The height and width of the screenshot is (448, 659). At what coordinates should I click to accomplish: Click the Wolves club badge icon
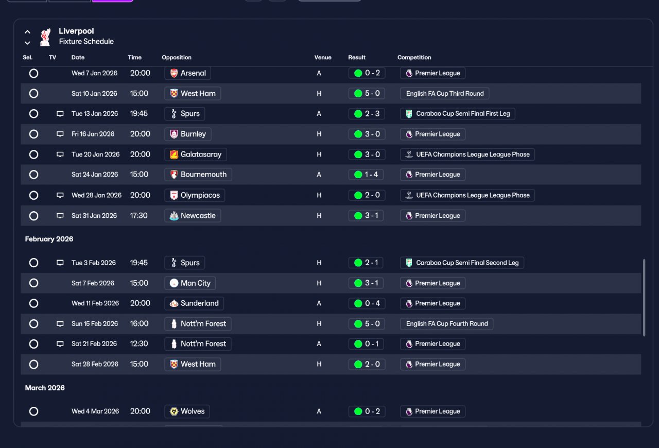point(174,411)
